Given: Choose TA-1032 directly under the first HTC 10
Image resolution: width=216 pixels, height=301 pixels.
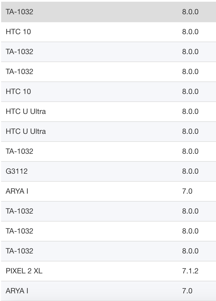Looking at the screenshot, I should pos(109,52).
